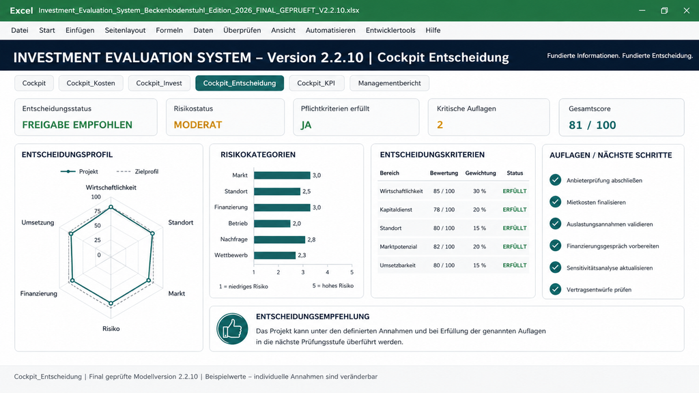Viewport: 699px width, 393px height.
Task: Open the Ansicht ribbon tab
Action: click(283, 30)
